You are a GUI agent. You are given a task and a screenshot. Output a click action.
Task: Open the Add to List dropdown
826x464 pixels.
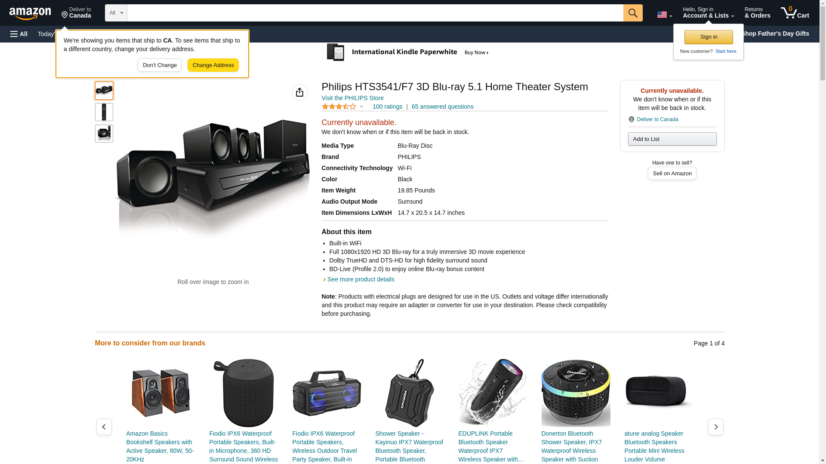pos(672,139)
